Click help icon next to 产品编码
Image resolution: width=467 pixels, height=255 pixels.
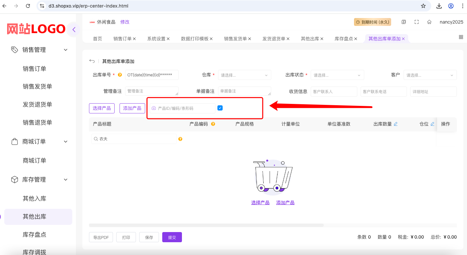pyautogui.click(x=213, y=124)
